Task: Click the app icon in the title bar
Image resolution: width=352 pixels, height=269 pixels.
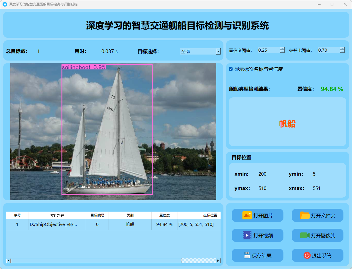Action: (x=5, y=4)
